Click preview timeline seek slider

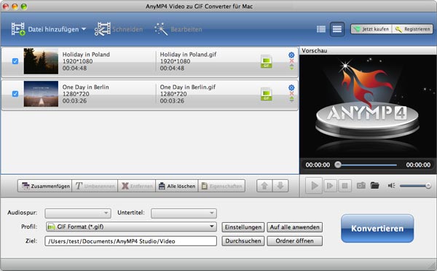[366, 165]
